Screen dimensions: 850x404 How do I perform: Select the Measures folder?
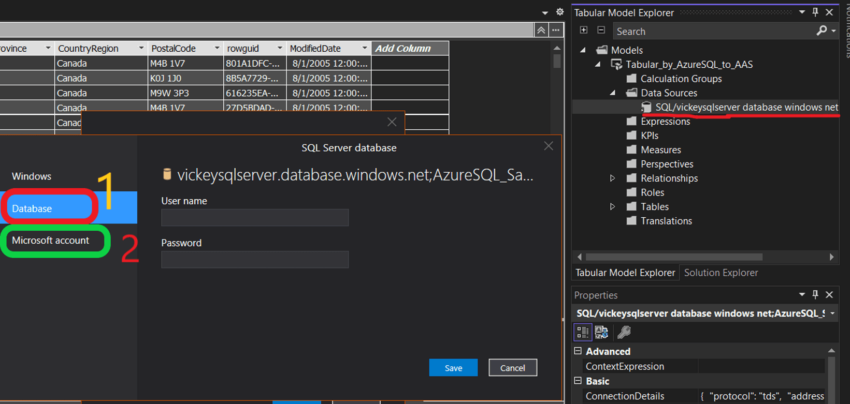click(x=660, y=150)
